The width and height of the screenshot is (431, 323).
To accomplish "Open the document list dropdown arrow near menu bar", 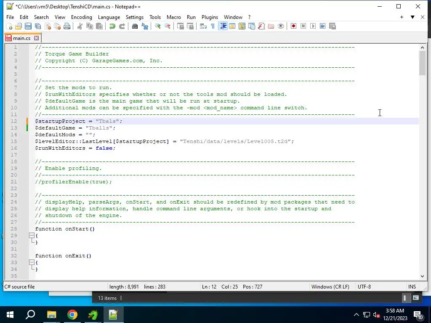I will (412, 17).
